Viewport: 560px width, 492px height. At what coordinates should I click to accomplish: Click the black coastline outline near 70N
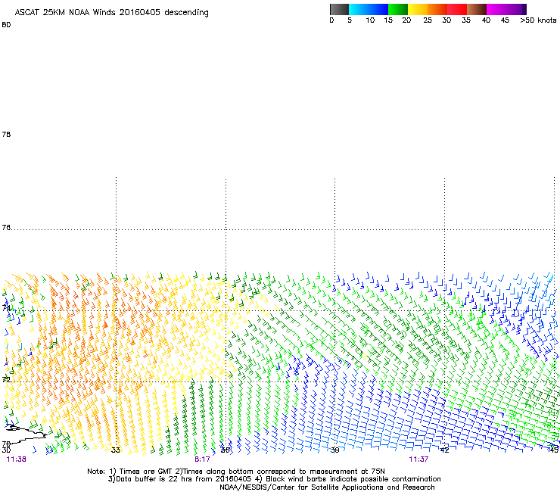pos(25,433)
